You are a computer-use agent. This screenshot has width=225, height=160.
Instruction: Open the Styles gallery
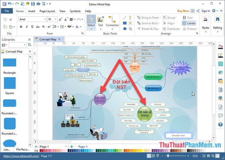tap(206, 24)
